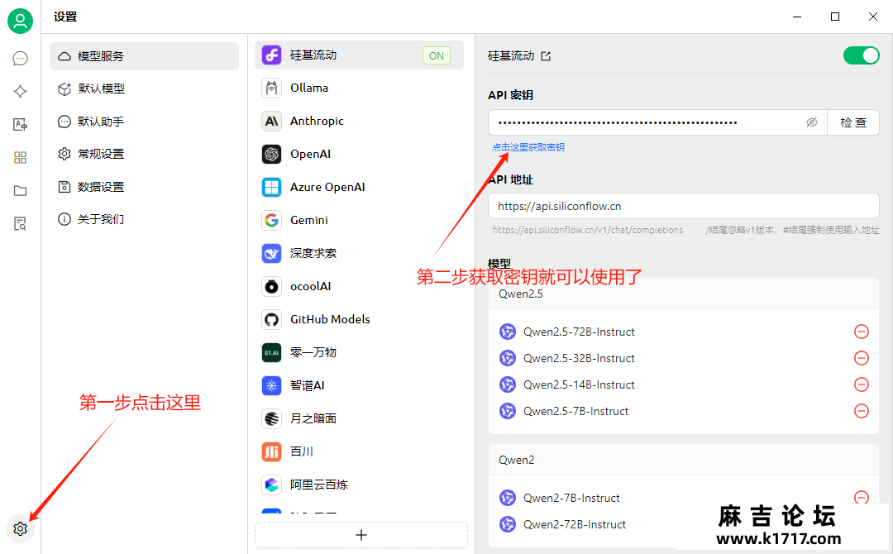Image resolution: width=893 pixels, height=554 pixels.
Task: Open the apps grid sidebar icon
Action: [20, 157]
